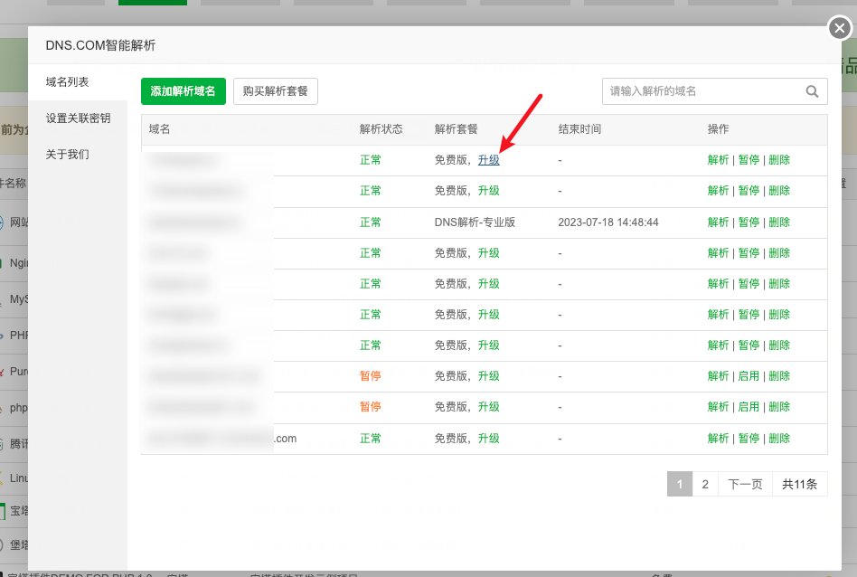857x577 pixels.
Task: Click 升级 in the row ending with .com
Action: coord(489,438)
